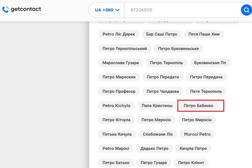This screenshot has height=168, width=252.
Task: Select the tag "Петро Професор"
Action: (119, 91)
